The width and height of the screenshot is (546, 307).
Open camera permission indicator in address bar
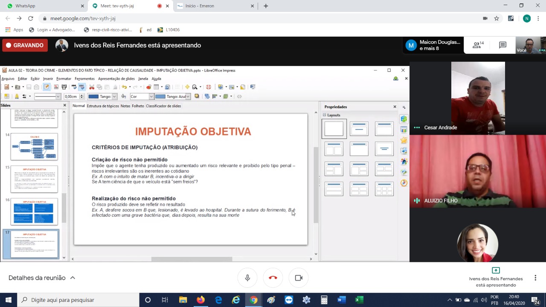[x=485, y=18]
